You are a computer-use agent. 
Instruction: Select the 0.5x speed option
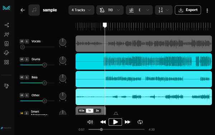[82, 110]
